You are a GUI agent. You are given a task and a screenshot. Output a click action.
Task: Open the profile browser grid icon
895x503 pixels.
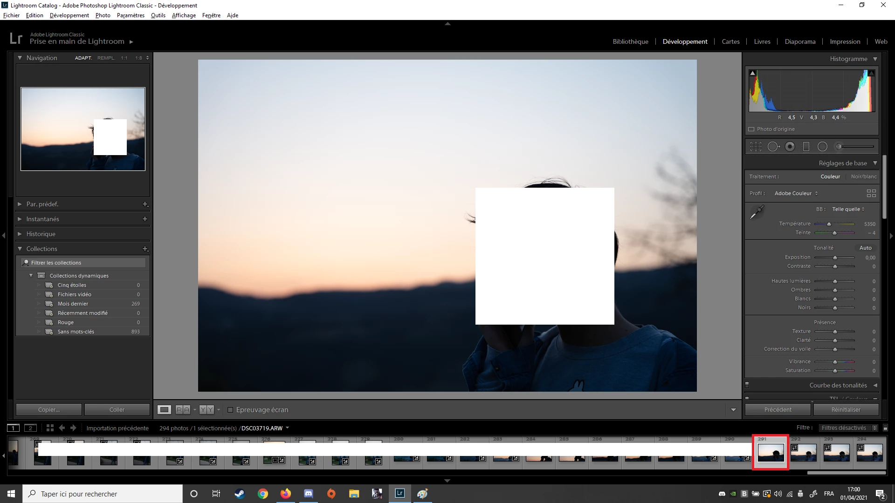(871, 193)
